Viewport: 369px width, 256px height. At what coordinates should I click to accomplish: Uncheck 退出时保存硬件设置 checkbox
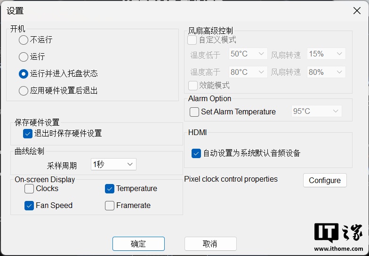pos(27,134)
